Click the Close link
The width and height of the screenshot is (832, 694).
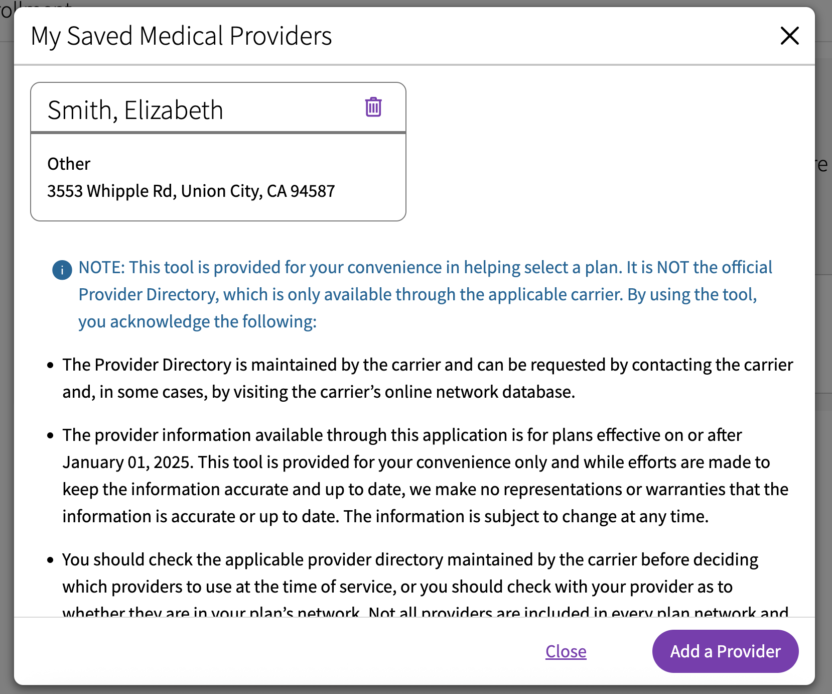tap(566, 651)
